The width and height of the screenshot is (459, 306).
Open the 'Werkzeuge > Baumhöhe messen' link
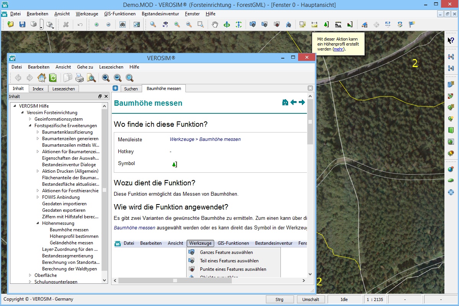coord(205,139)
